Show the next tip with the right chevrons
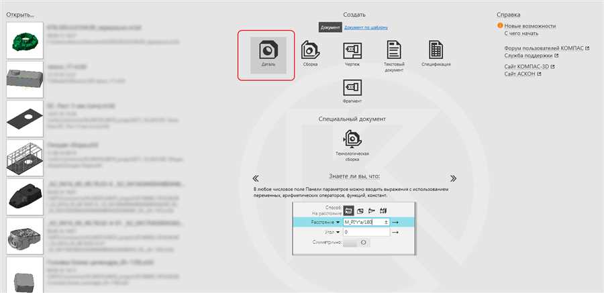The height and width of the screenshot is (293, 604). [x=453, y=178]
